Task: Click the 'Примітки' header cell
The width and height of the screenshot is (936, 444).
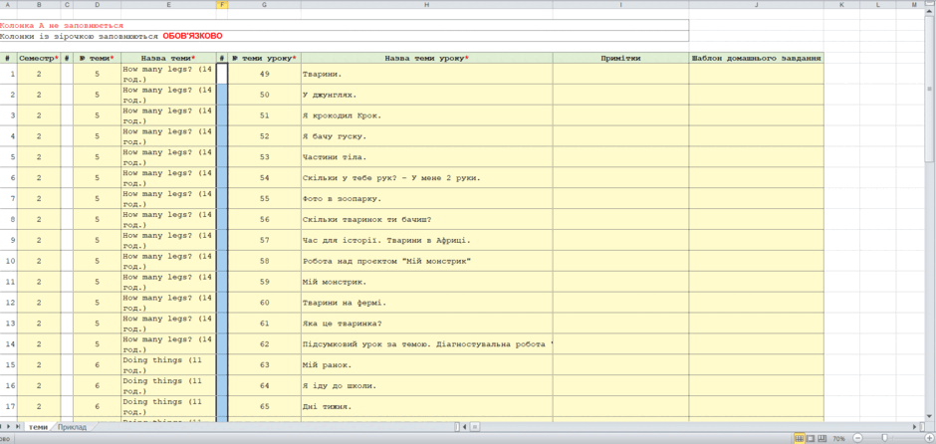Action: pyautogui.click(x=620, y=58)
